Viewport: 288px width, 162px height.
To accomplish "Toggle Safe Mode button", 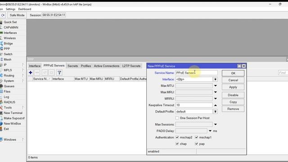I will [17, 15].
